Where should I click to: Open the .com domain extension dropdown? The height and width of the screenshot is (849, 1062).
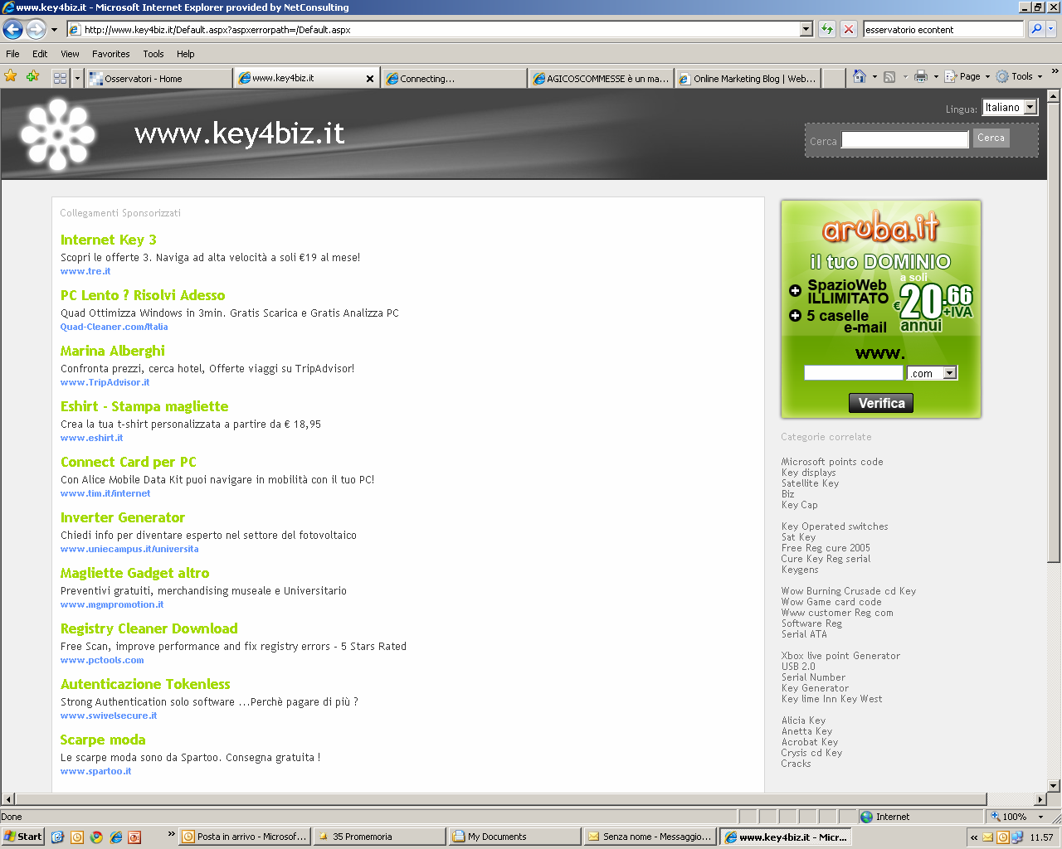click(933, 373)
